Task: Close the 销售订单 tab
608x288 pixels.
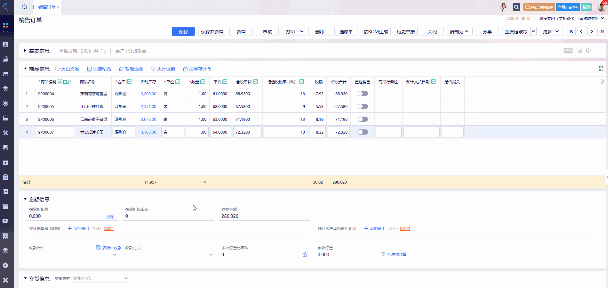Action: point(58,7)
